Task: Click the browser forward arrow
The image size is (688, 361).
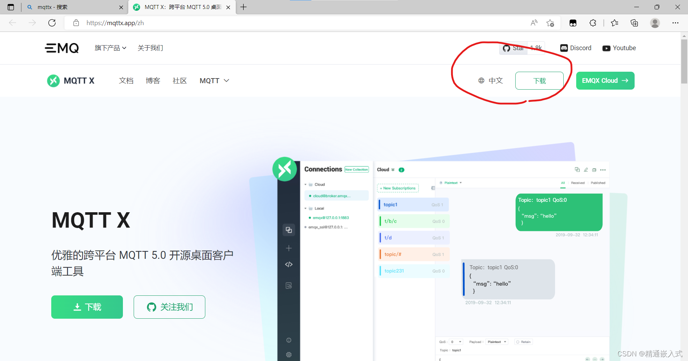Action: (32, 23)
